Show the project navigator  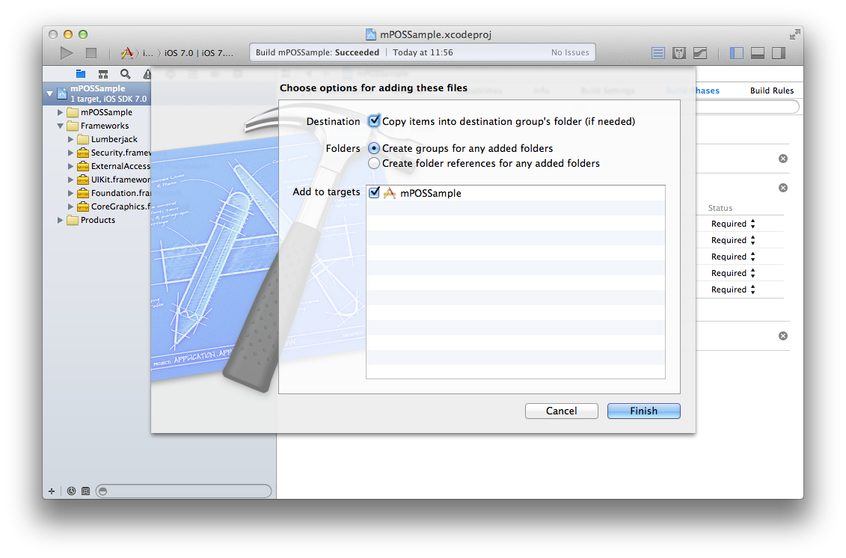[80, 74]
